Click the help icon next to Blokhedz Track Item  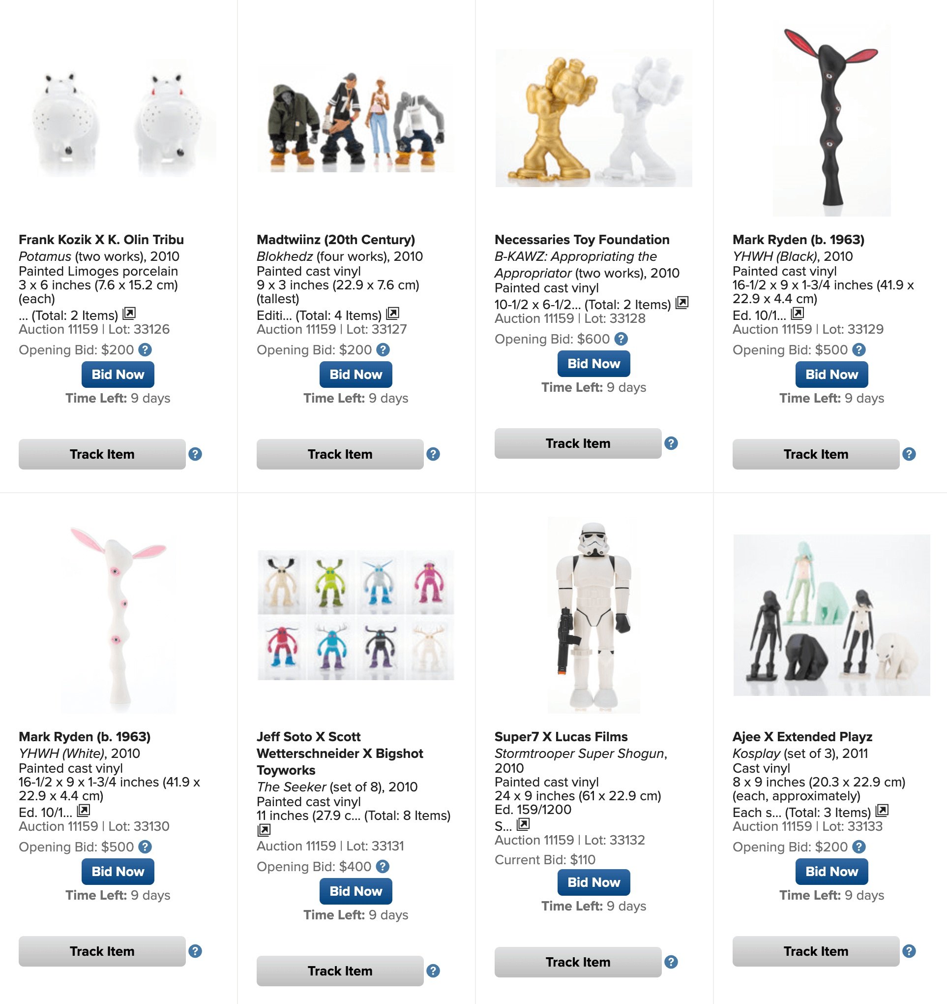433,454
